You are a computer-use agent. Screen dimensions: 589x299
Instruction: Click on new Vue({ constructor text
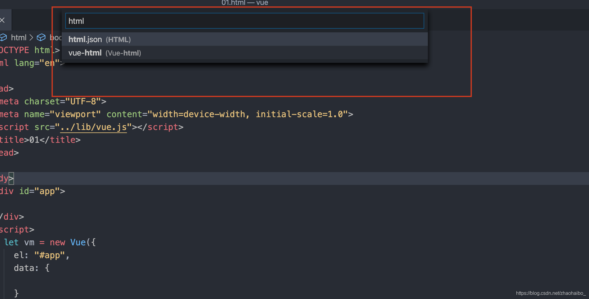pyautogui.click(x=73, y=242)
